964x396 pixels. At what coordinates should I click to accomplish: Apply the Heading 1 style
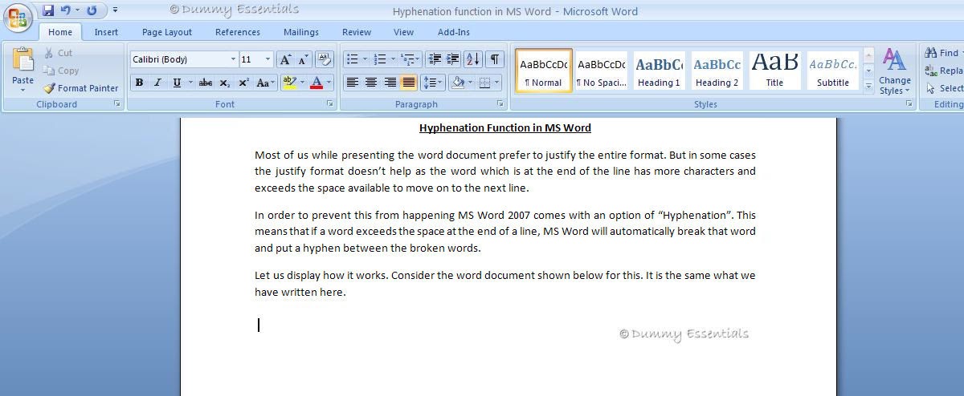[x=659, y=71]
